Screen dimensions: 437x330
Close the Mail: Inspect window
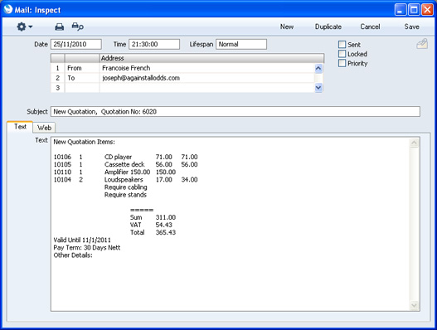427,10
